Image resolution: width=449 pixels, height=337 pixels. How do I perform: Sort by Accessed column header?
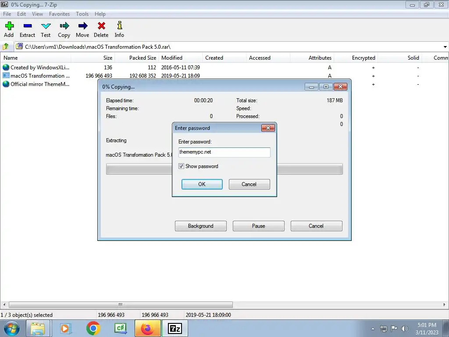[268, 58]
